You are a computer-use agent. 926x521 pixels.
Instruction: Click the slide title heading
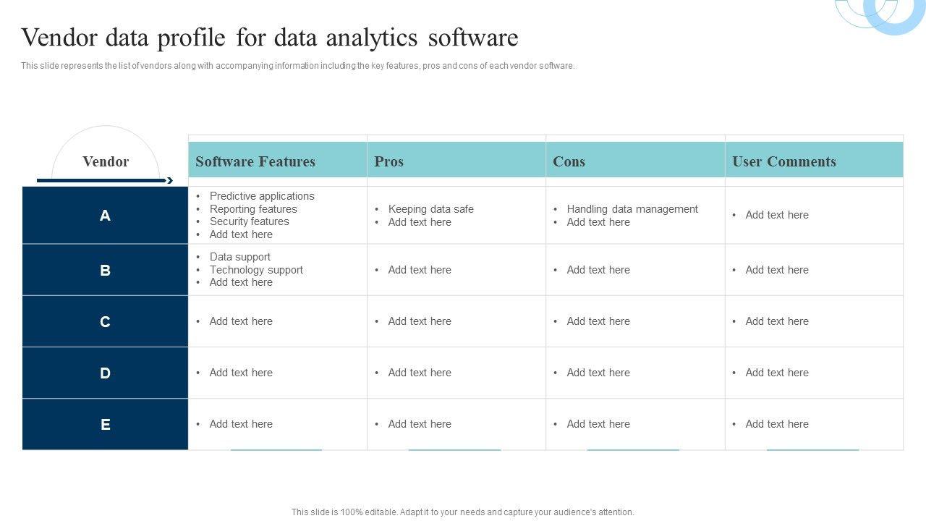click(x=270, y=38)
